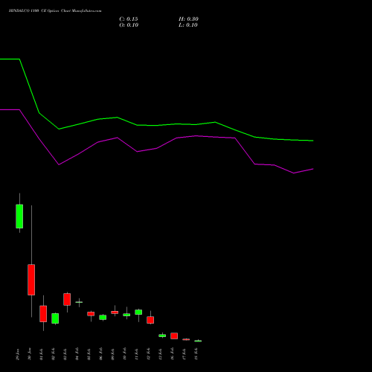Click the small red candle for 05 Feb
The height and width of the screenshot is (372, 372).
pyautogui.click(x=91, y=314)
